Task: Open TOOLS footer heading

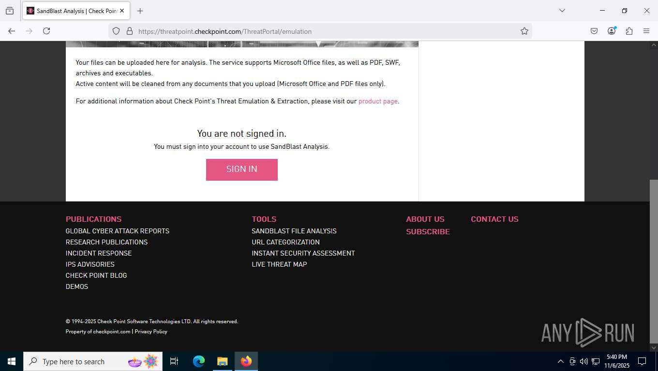Action: [x=264, y=219]
